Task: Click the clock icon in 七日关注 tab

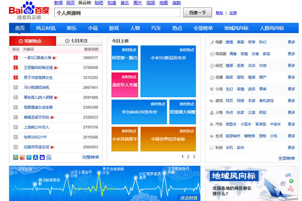Action: (x=67, y=41)
